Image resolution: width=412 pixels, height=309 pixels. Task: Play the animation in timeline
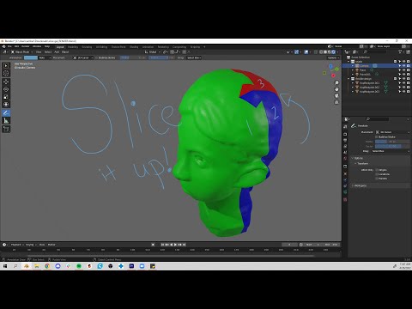[x=175, y=245]
